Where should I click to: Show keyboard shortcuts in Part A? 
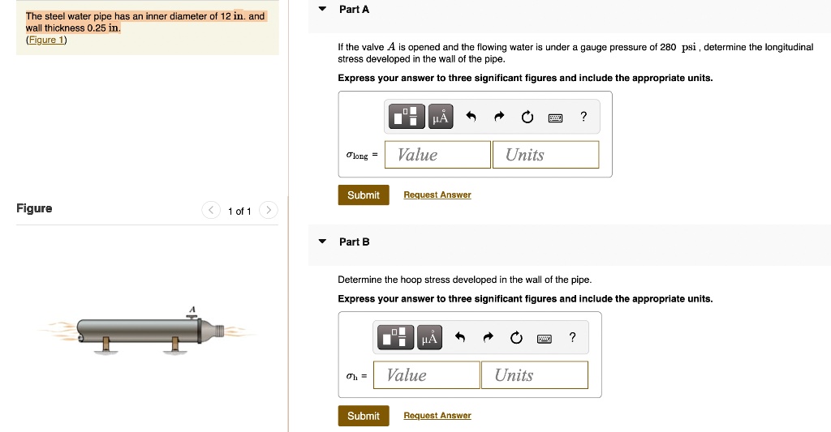click(555, 118)
